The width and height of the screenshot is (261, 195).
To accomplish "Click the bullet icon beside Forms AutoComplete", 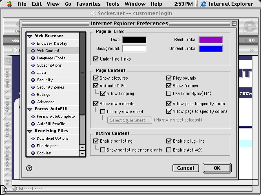I will click(x=33, y=117).
